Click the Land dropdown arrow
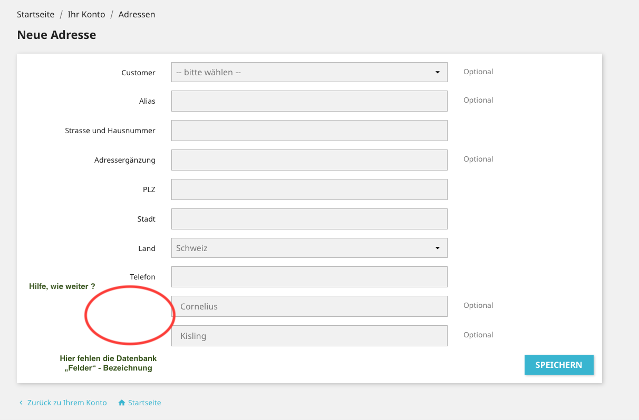This screenshot has width=639, height=420. [x=437, y=248]
